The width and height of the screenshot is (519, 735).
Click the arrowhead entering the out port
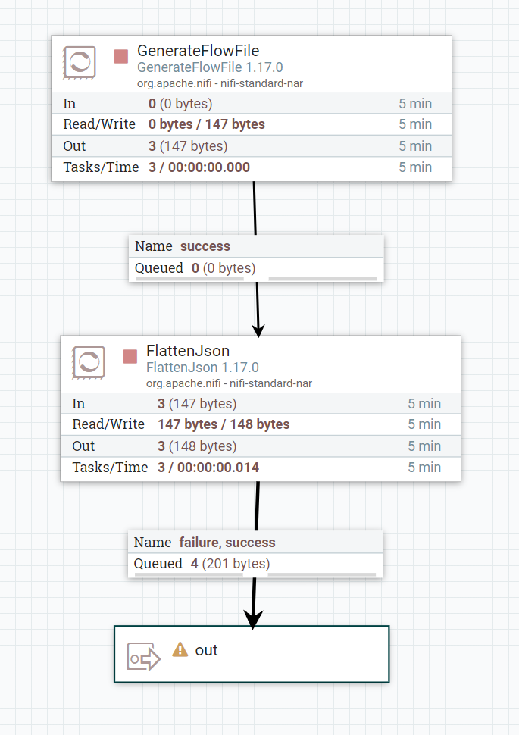(x=252, y=620)
